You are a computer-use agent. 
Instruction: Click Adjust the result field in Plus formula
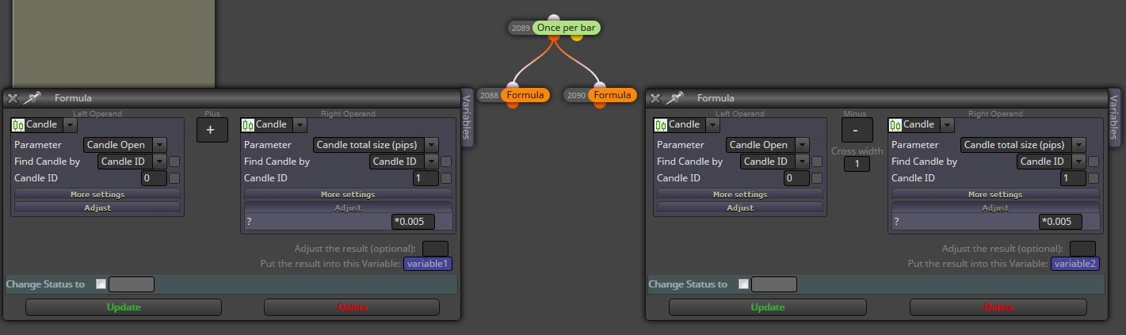(x=435, y=249)
